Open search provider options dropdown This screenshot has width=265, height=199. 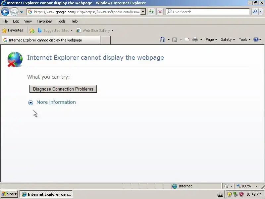(x=260, y=12)
